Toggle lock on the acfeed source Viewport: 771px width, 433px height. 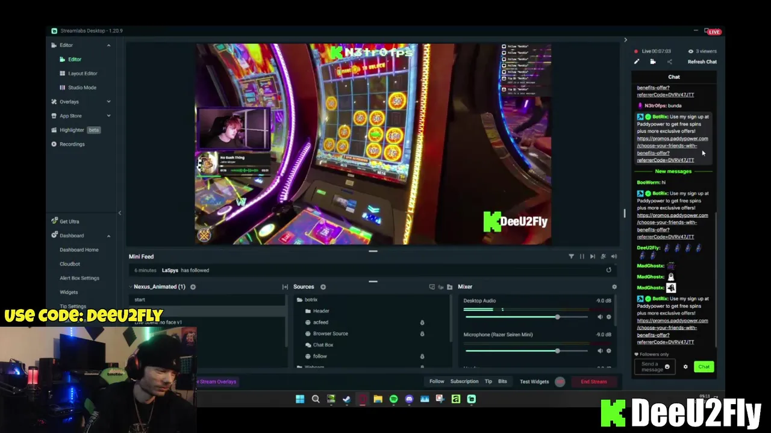coord(422,322)
